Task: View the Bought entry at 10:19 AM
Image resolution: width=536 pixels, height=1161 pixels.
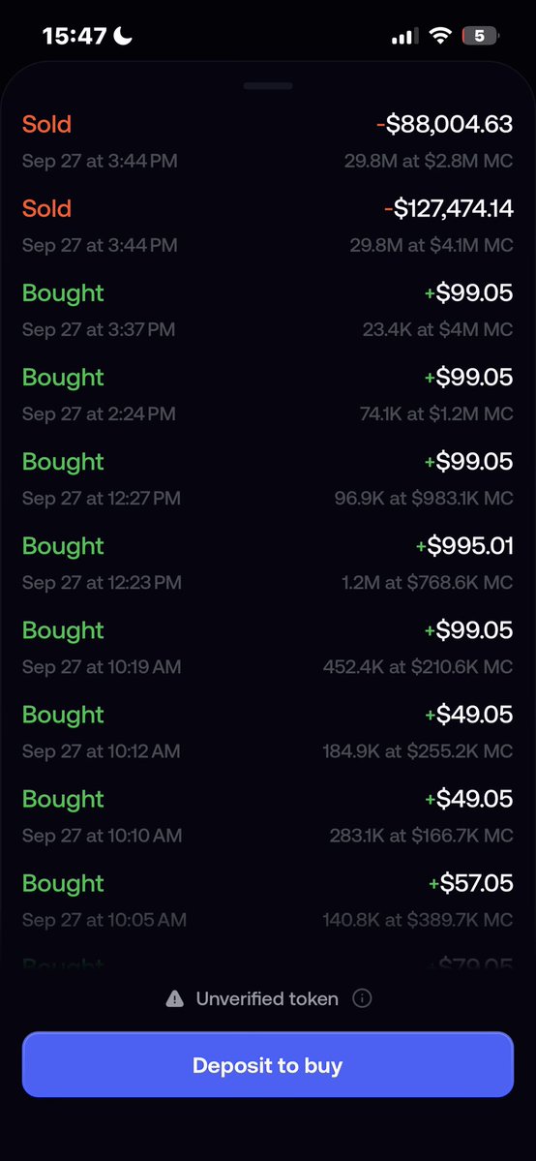Action: [x=268, y=647]
